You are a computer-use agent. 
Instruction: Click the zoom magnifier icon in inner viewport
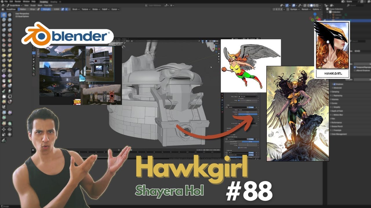click(x=219, y=53)
